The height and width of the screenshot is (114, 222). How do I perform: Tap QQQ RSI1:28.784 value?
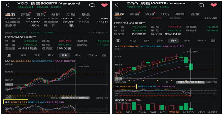[x=128, y=86]
